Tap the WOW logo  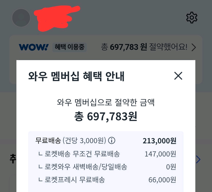coord(34,47)
